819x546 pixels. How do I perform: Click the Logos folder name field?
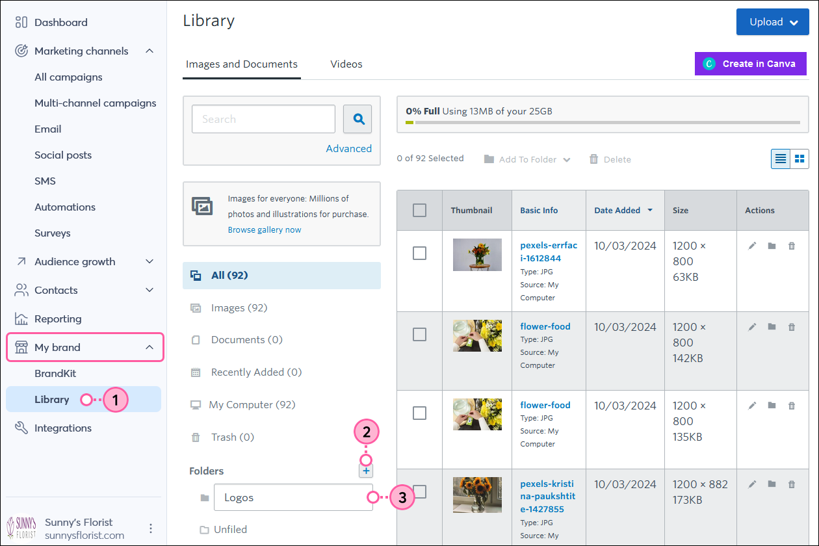coord(293,497)
